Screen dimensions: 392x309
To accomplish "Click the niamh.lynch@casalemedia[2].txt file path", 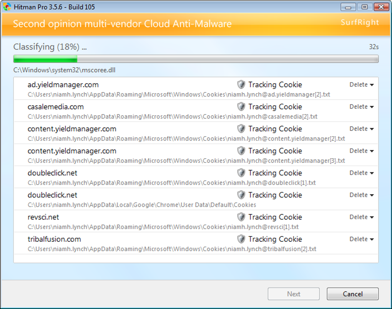I will (x=173, y=117).
